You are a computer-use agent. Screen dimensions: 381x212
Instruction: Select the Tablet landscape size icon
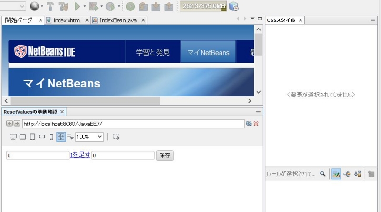(23, 137)
